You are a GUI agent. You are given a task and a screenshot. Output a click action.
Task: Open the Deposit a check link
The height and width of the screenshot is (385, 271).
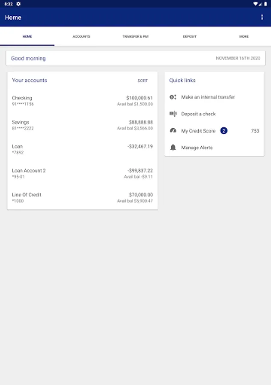[x=198, y=114]
